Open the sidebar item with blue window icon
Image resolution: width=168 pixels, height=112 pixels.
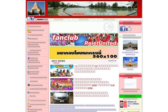tap(33, 93)
